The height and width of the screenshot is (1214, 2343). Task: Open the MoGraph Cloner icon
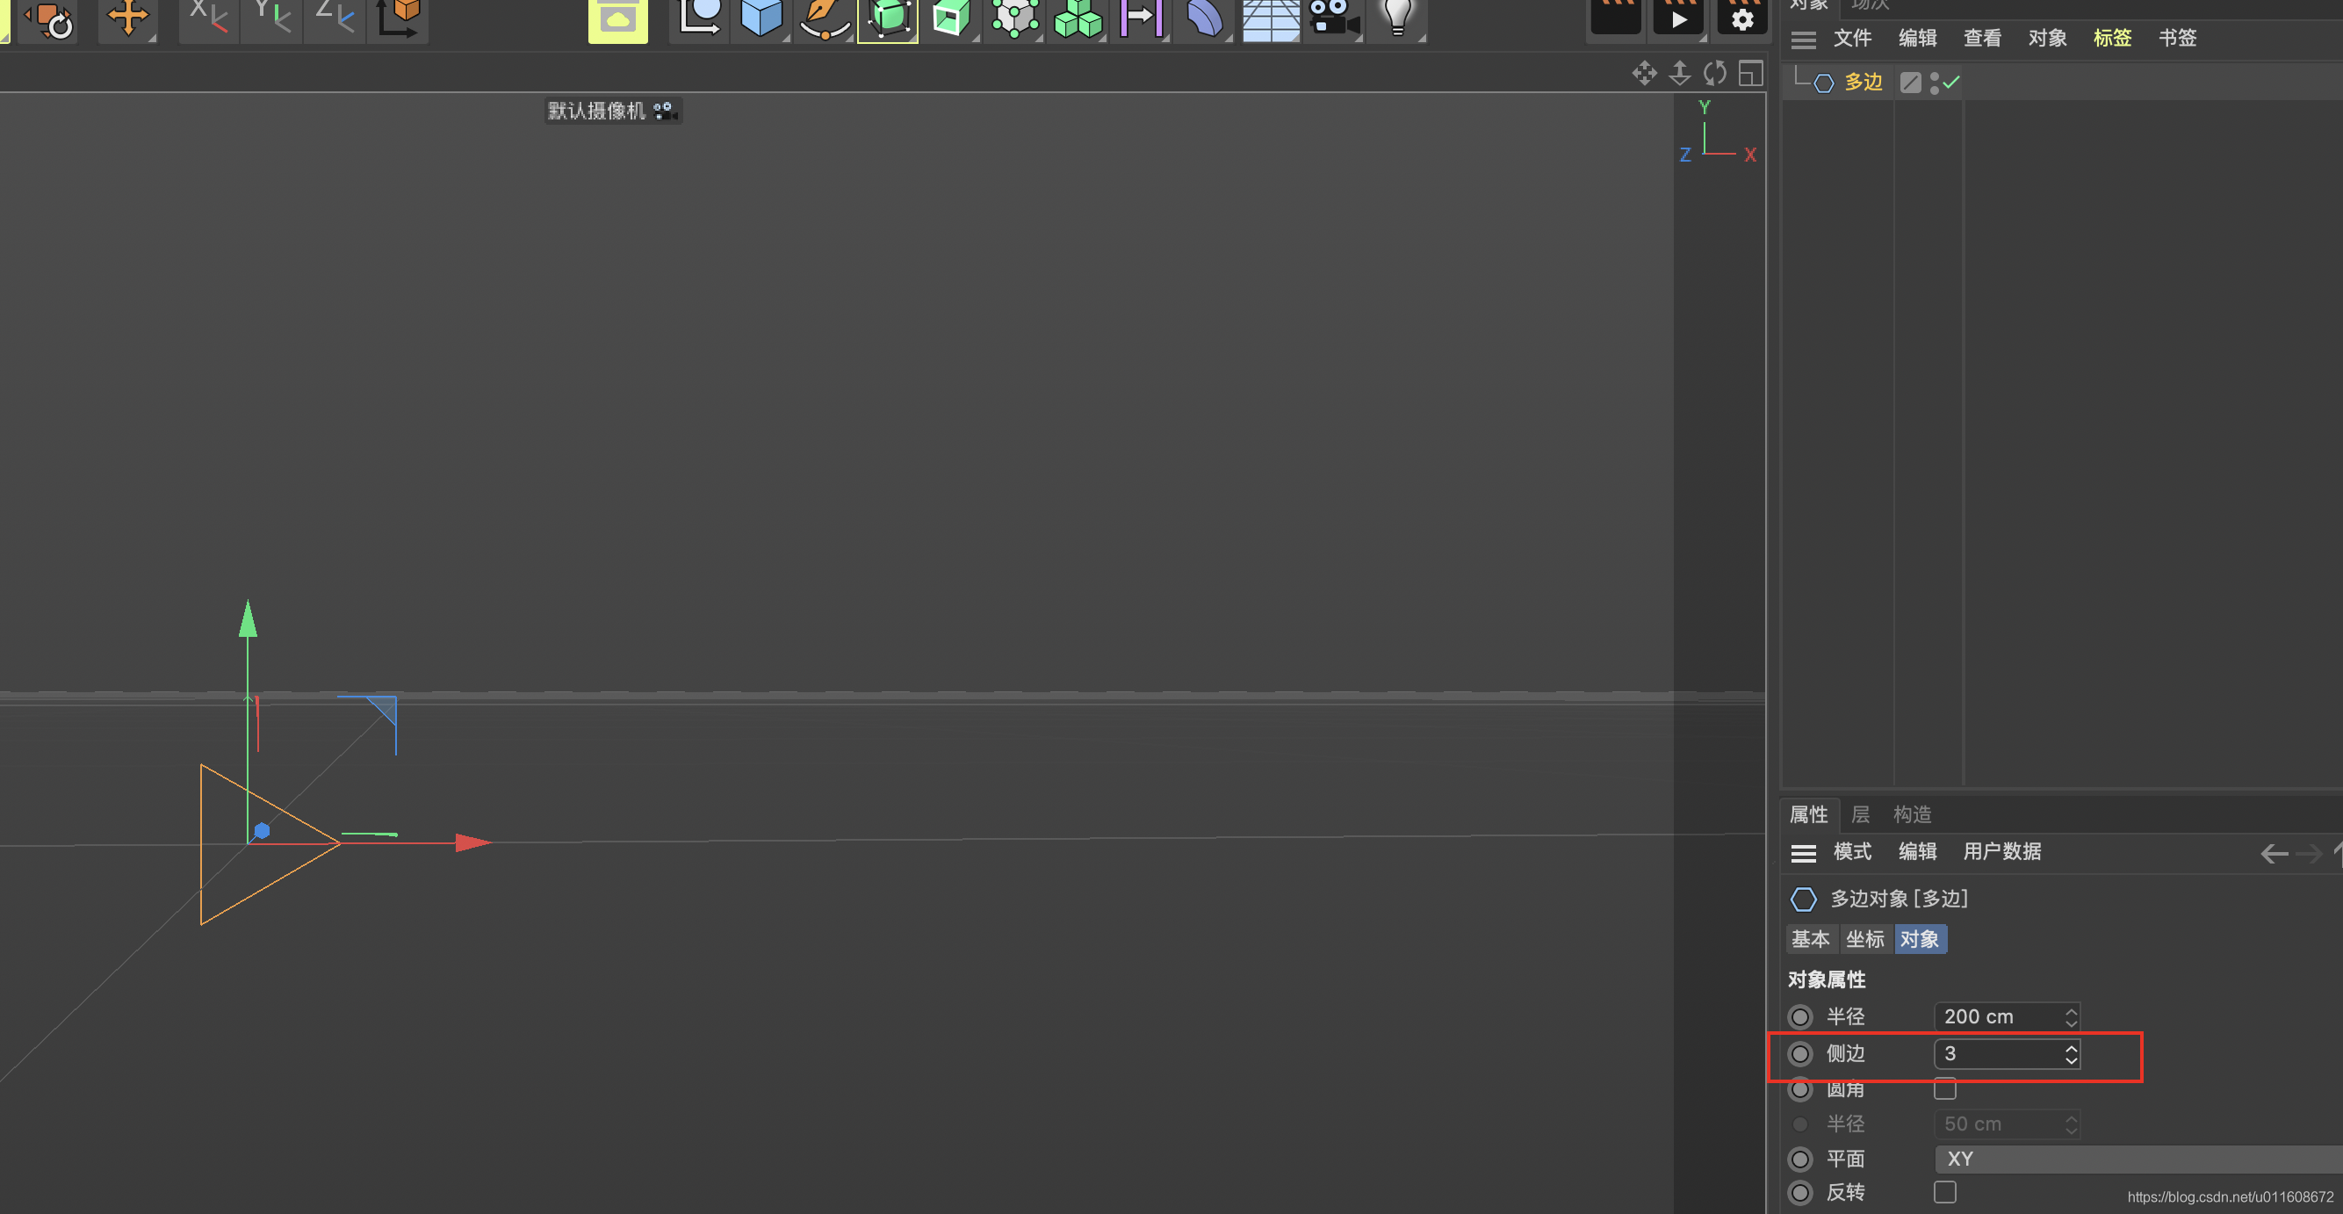1078,18
